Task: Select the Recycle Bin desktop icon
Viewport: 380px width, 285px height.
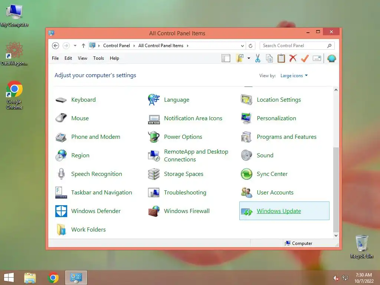Action: pos(361,246)
